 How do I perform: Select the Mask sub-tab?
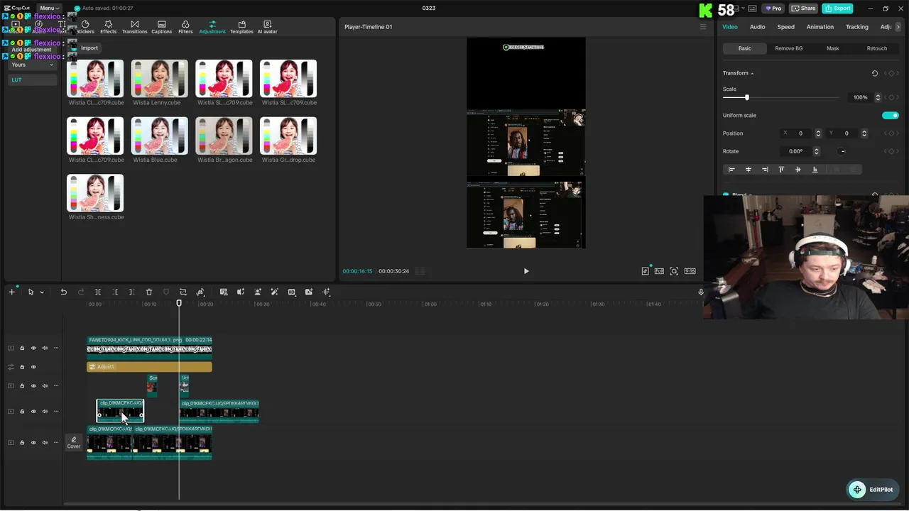(x=832, y=48)
